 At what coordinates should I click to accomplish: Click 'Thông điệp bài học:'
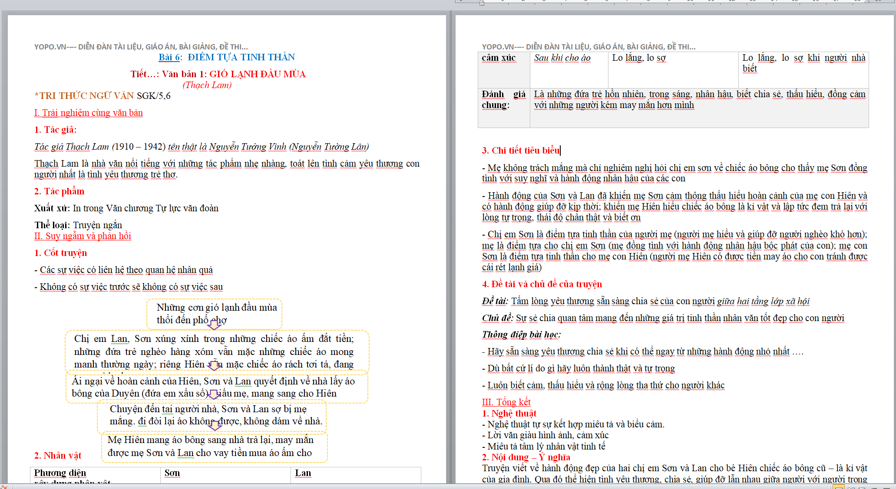tap(521, 335)
